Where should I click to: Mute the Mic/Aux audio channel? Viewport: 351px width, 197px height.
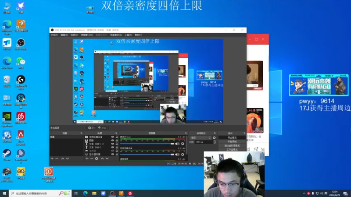(177, 144)
